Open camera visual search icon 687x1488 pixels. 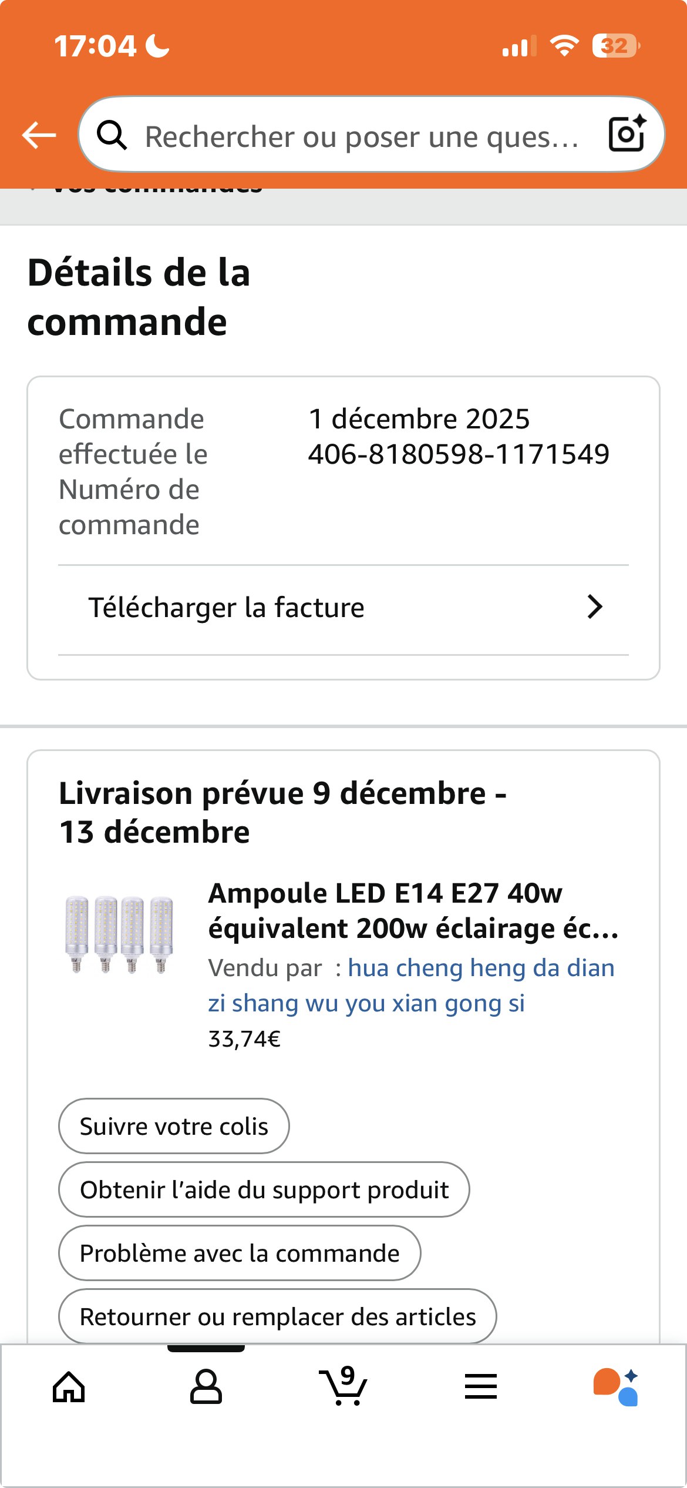pyautogui.click(x=627, y=135)
